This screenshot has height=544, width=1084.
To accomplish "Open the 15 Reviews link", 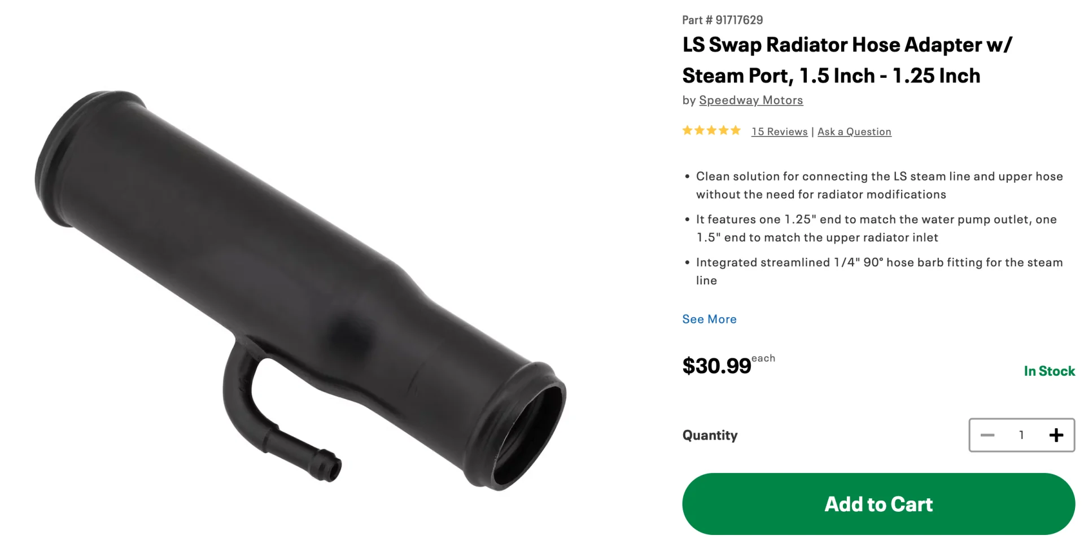I will point(780,131).
